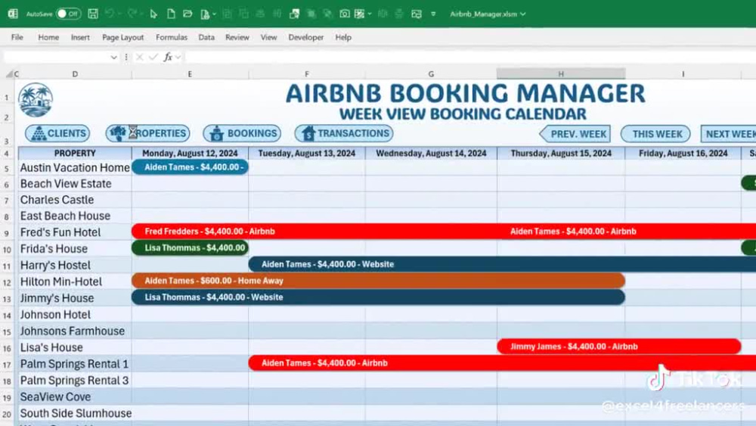Advance to NEXT WEEK

click(729, 134)
